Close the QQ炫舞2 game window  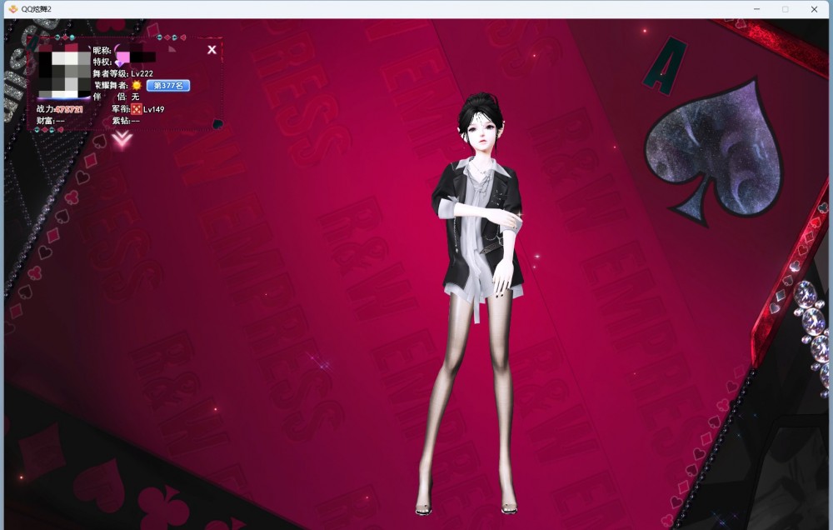tap(814, 8)
